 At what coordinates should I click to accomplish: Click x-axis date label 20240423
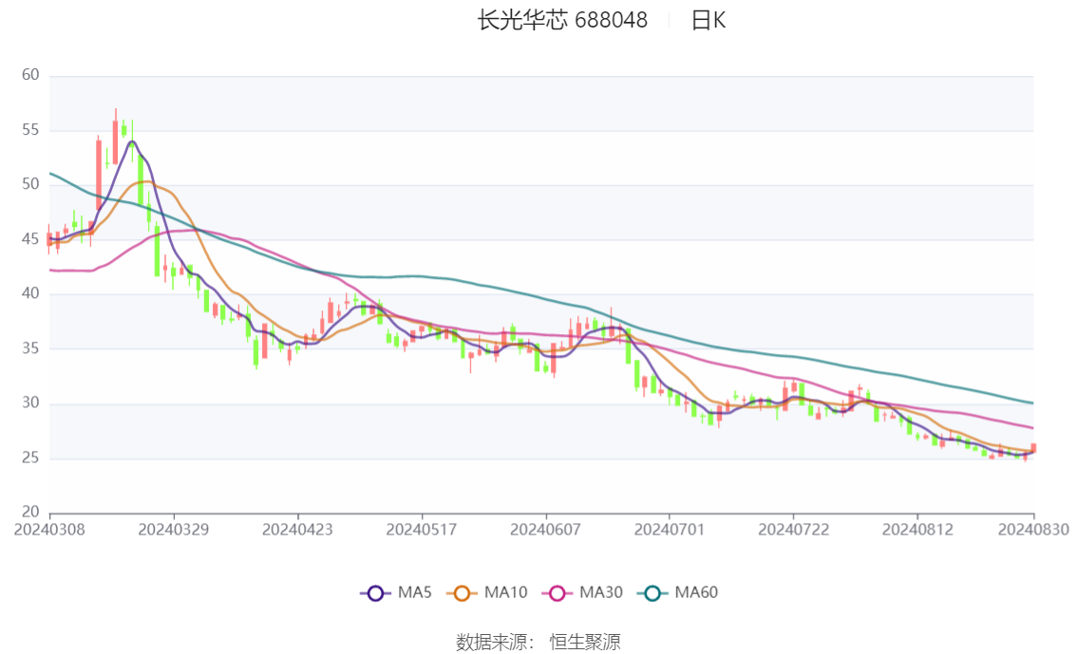pos(297,530)
